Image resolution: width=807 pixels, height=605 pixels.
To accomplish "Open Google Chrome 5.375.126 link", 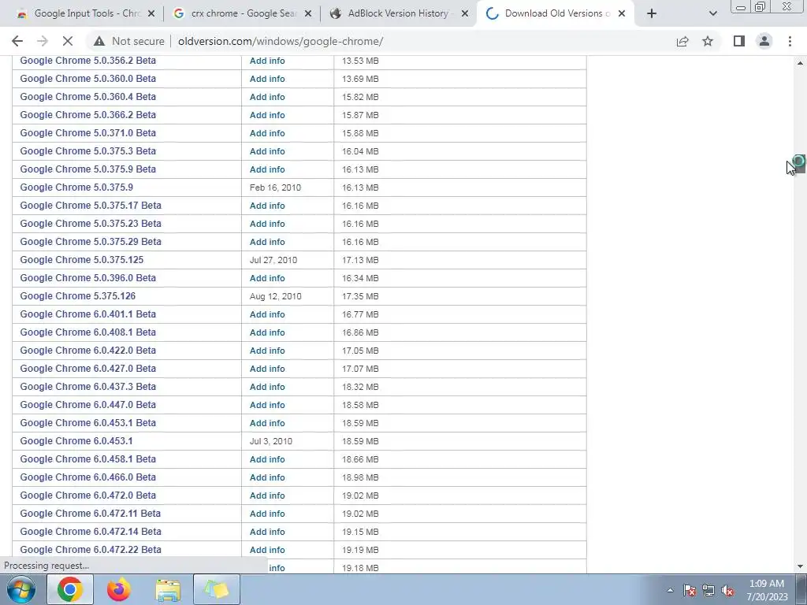I will click(78, 296).
